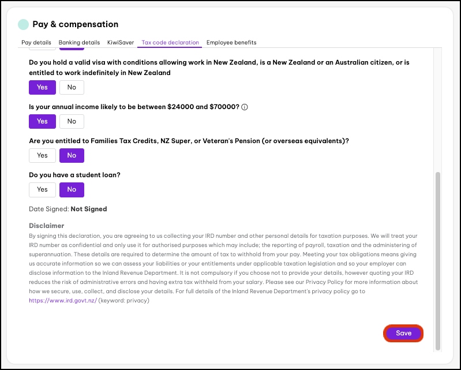This screenshot has width=461, height=370.
Task: Click the info icon beside annual income question
Action: point(245,107)
